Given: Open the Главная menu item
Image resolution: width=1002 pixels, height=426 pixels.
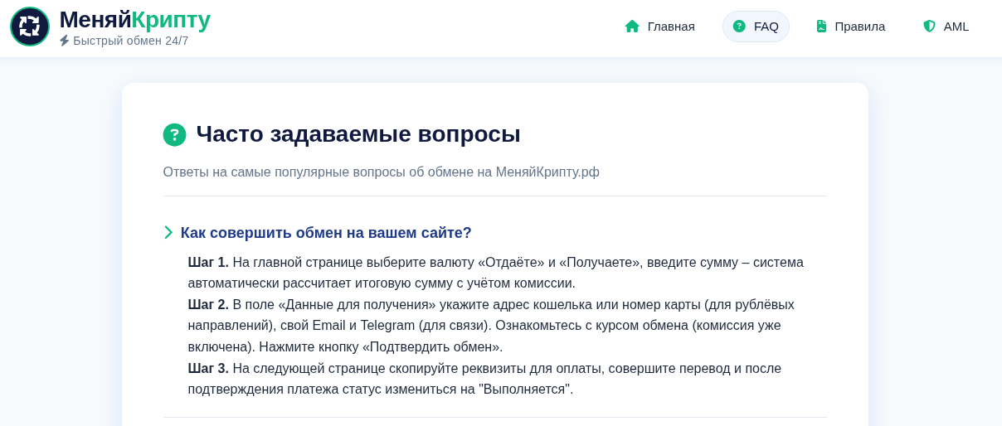Looking at the screenshot, I should tap(660, 27).
